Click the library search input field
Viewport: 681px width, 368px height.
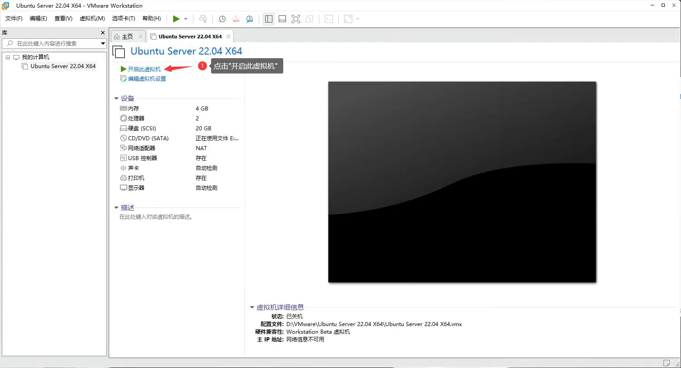coord(51,43)
